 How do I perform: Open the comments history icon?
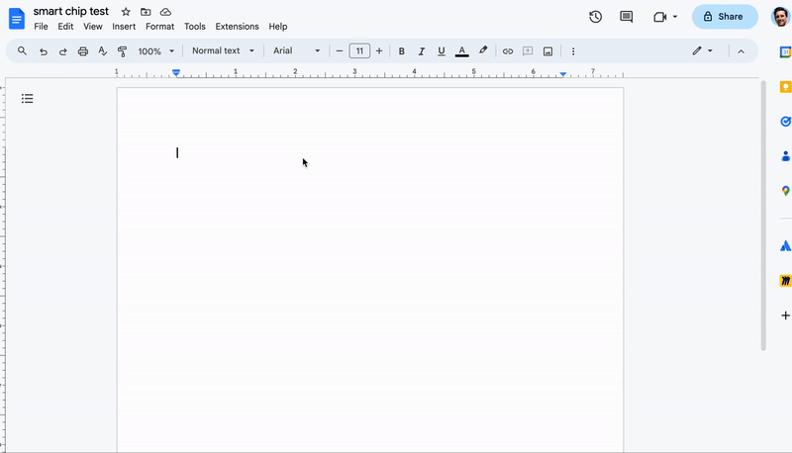click(627, 17)
